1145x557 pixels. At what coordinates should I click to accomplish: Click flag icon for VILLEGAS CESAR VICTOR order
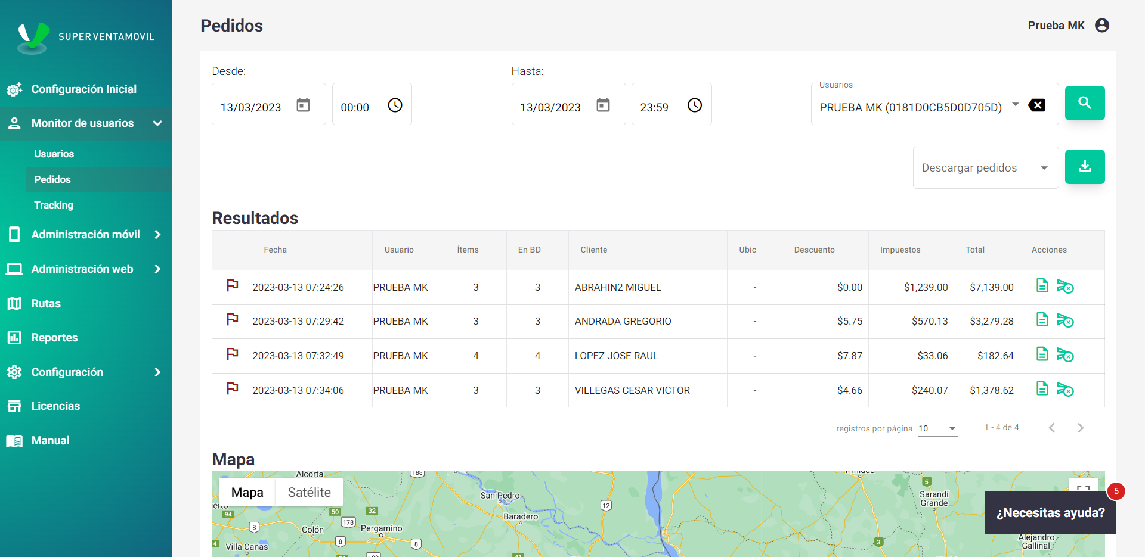(232, 389)
